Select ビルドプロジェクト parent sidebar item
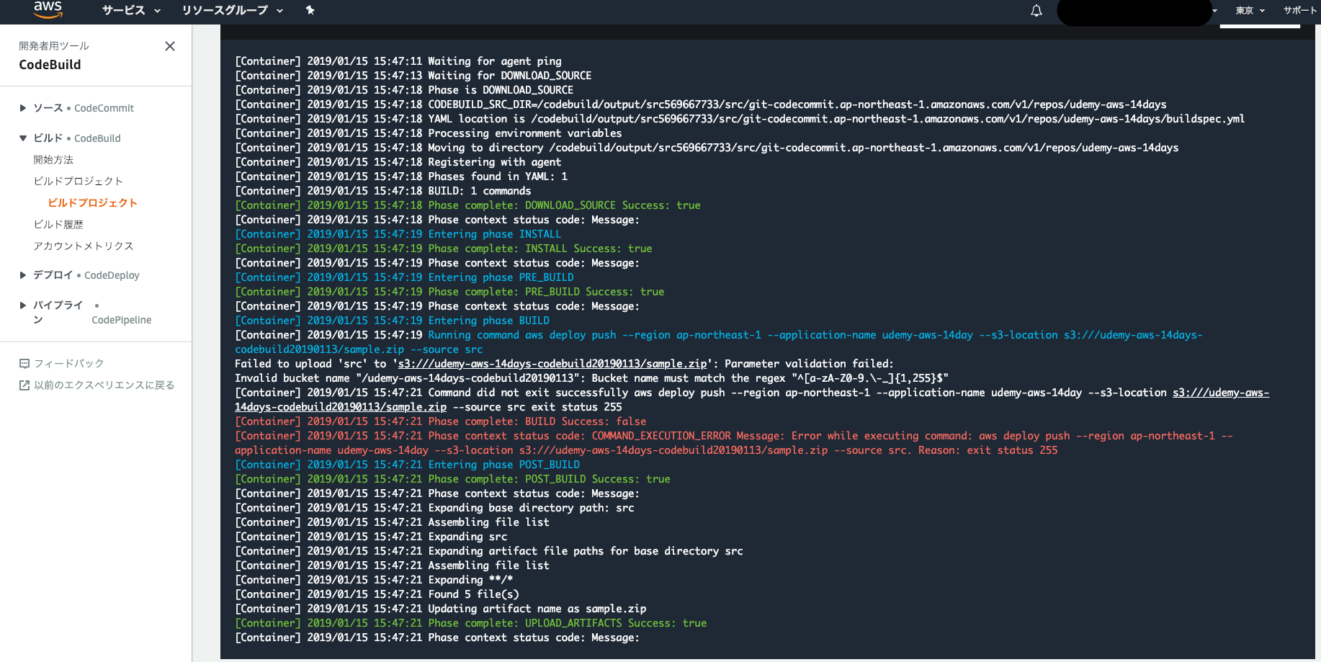Screen dimensions: 1321x662 (78, 182)
